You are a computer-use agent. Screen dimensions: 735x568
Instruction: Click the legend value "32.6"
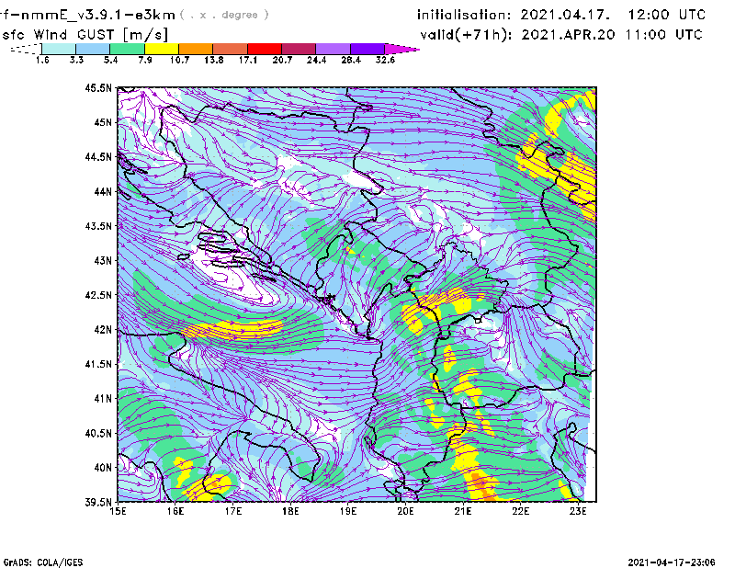click(x=385, y=60)
